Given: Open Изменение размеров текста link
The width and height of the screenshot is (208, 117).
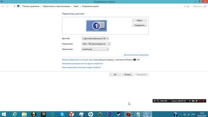Looking at the screenshot, I should tap(82, 64).
